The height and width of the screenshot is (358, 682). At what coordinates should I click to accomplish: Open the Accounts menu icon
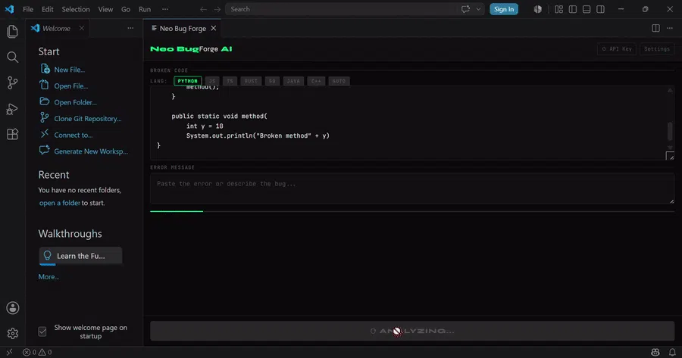point(13,308)
